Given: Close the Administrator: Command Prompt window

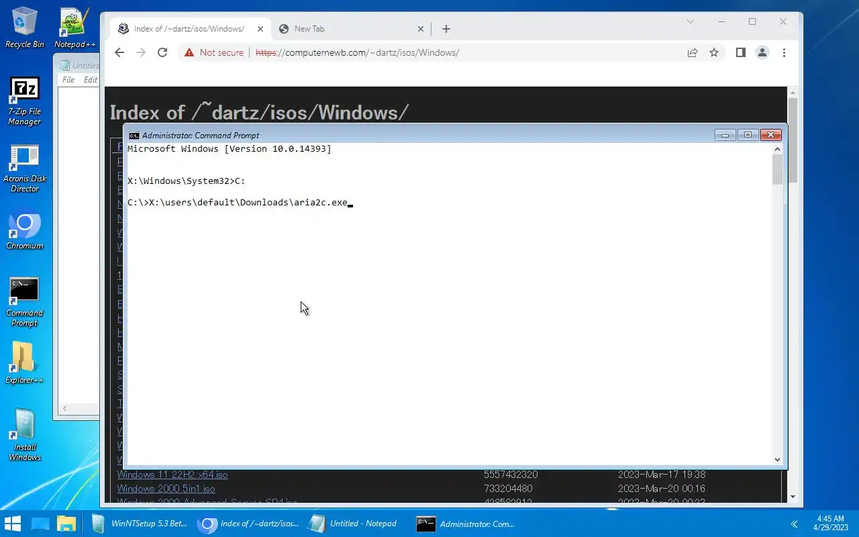Looking at the screenshot, I should point(770,135).
